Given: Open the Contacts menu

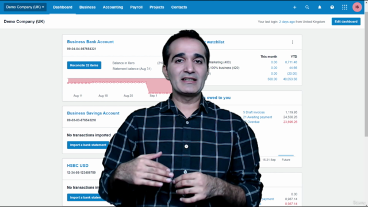Looking at the screenshot, I should click(179, 7).
